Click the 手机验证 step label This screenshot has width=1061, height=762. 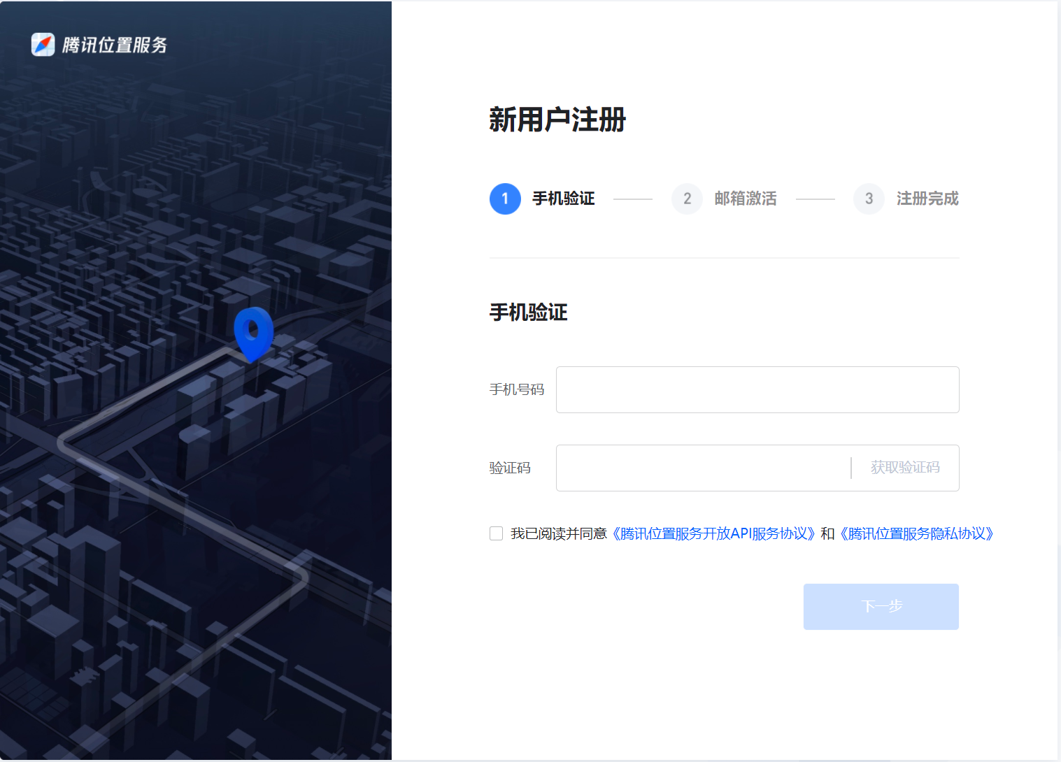pyautogui.click(x=563, y=199)
